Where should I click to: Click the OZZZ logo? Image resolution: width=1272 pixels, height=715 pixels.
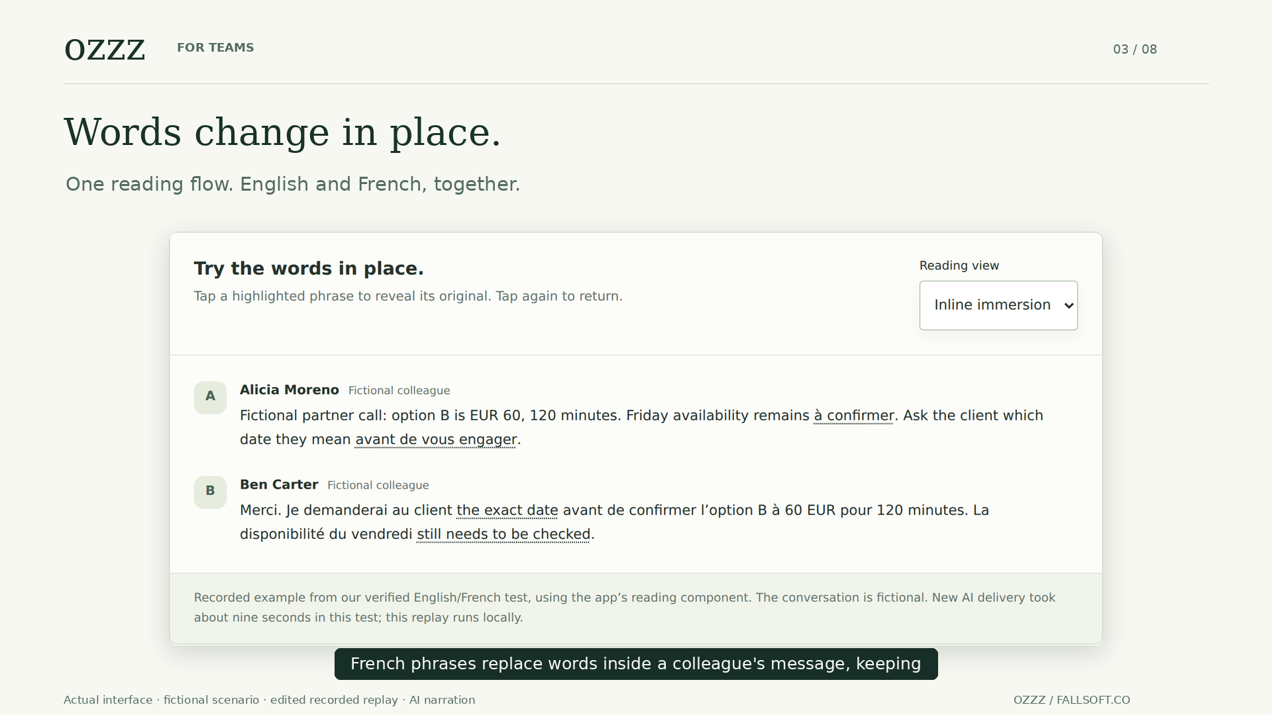tap(105, 50)
